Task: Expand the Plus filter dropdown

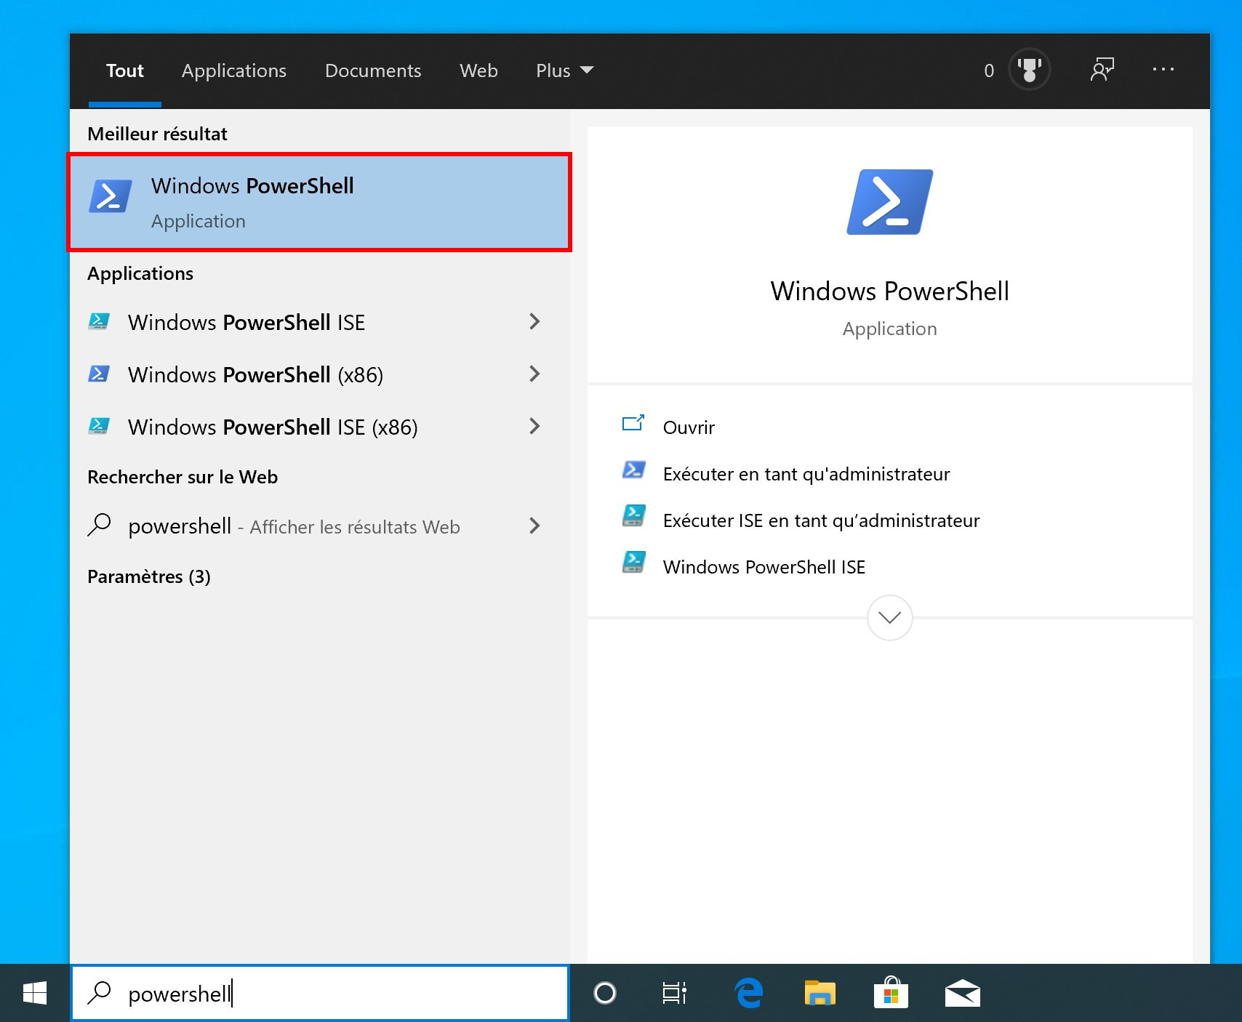Action: (x=564, y=70)
